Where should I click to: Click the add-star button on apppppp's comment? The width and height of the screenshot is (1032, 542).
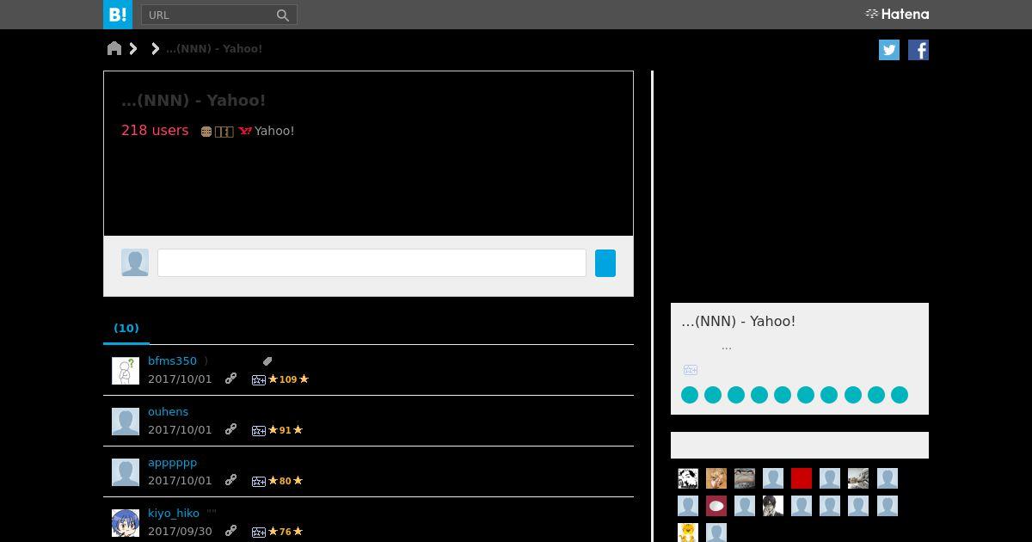pos(258,481)
